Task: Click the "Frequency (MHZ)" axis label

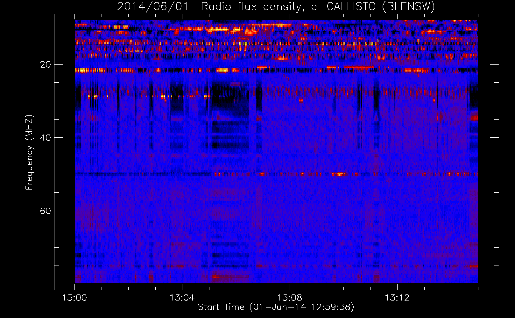Action: (x=29, y=153)
